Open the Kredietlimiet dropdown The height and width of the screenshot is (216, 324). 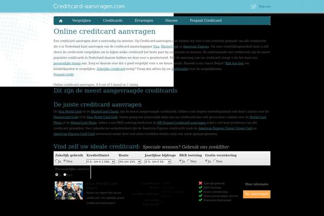point(100,161)
